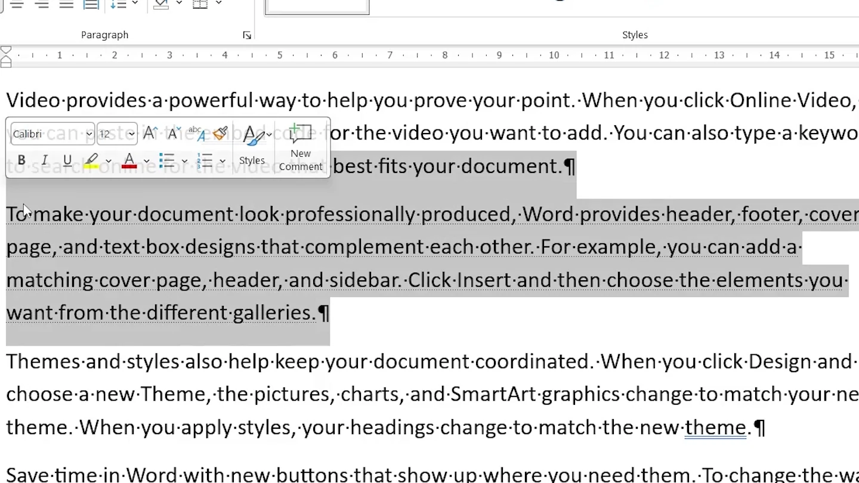This screenshot has width=859, height=483.
Task: Open the highlight color dropdown arrow
Action: tap(109, 161)
